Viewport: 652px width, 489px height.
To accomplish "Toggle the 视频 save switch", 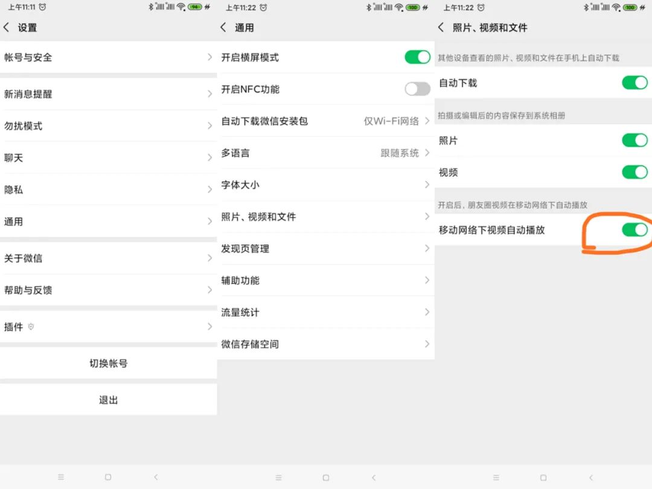I will click(635, 171).
